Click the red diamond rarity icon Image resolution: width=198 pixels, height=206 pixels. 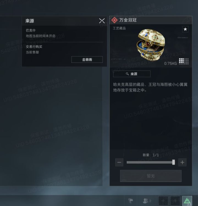(114, 20)
